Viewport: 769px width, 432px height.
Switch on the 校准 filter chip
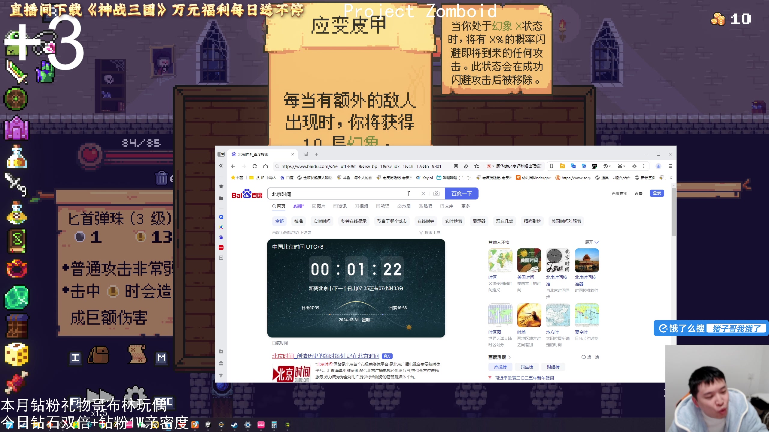[298, 221]
